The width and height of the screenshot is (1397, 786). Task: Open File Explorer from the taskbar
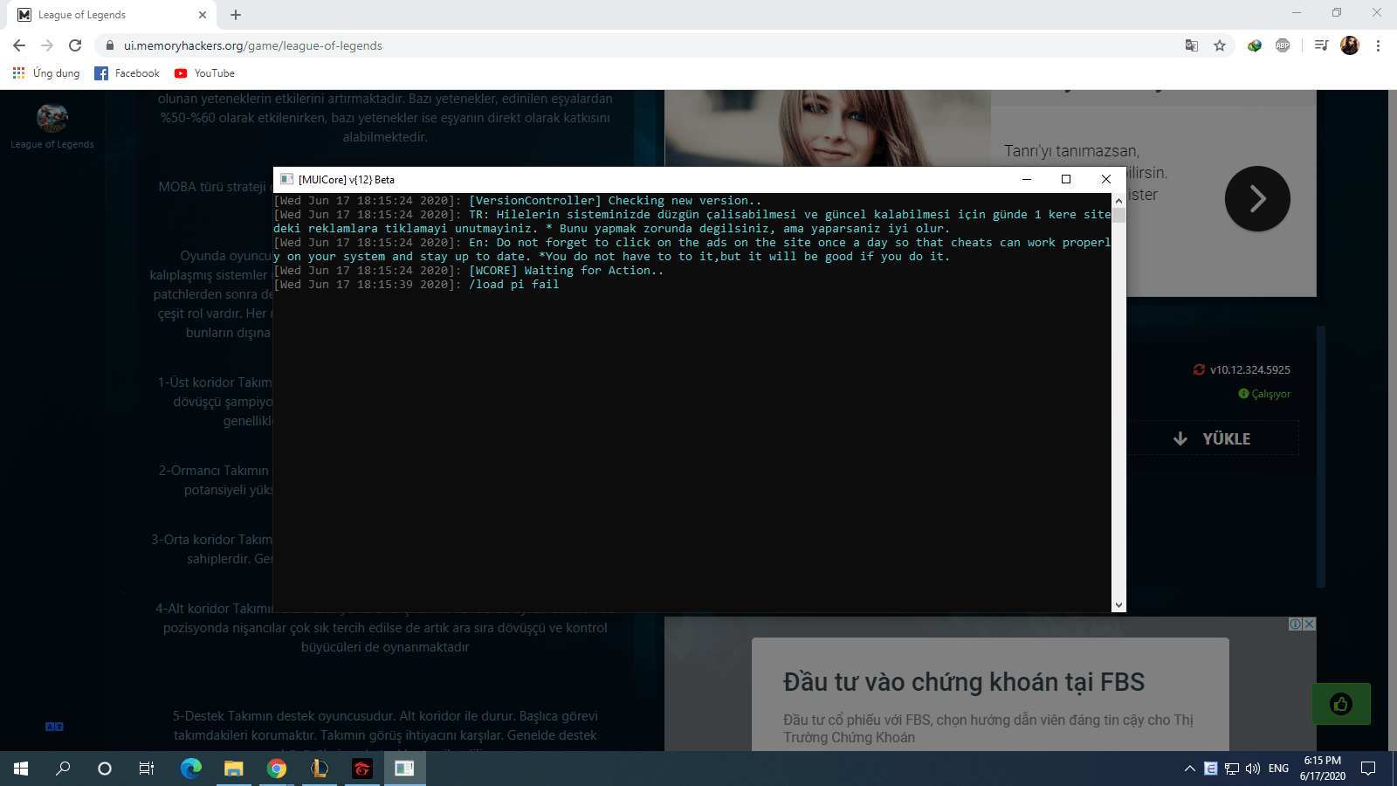pos(233,769)
